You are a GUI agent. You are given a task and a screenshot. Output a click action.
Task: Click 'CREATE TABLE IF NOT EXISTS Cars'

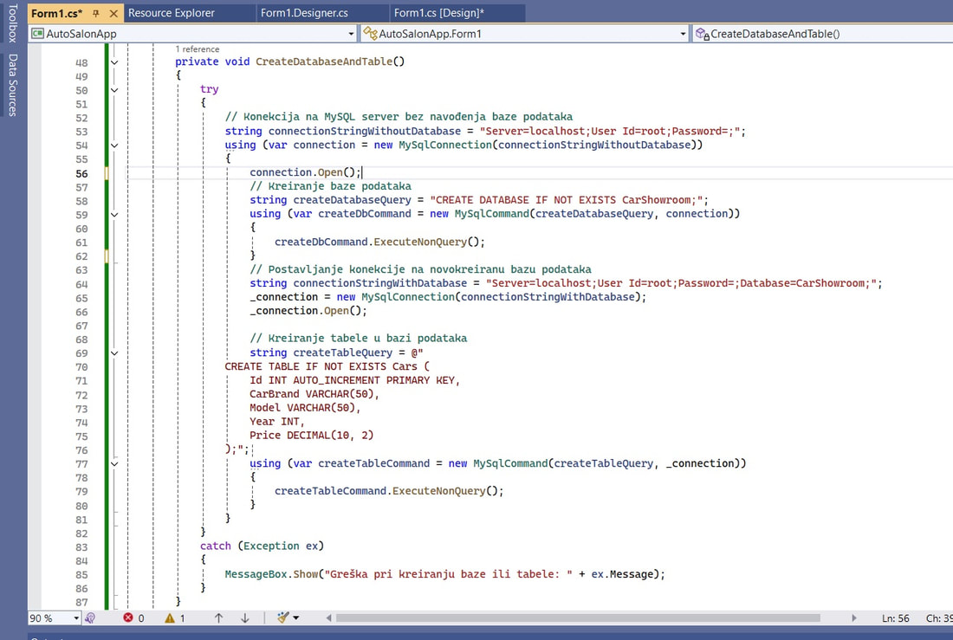tap(321, 366)
